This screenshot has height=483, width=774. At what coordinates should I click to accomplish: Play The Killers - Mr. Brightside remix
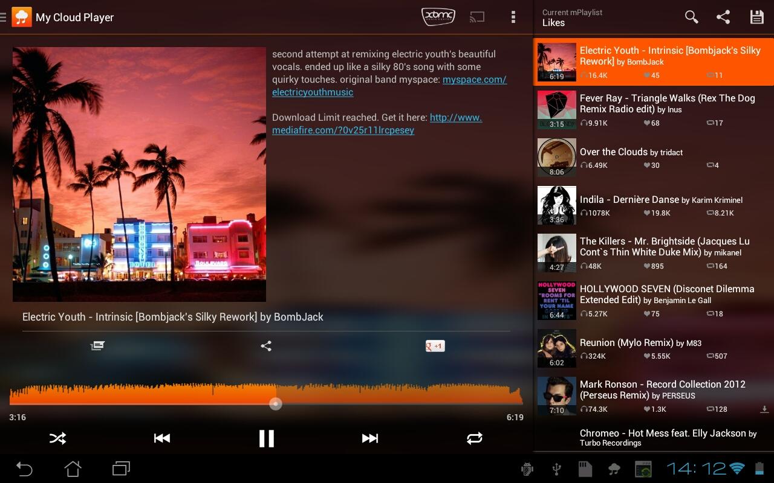[654, 252]
